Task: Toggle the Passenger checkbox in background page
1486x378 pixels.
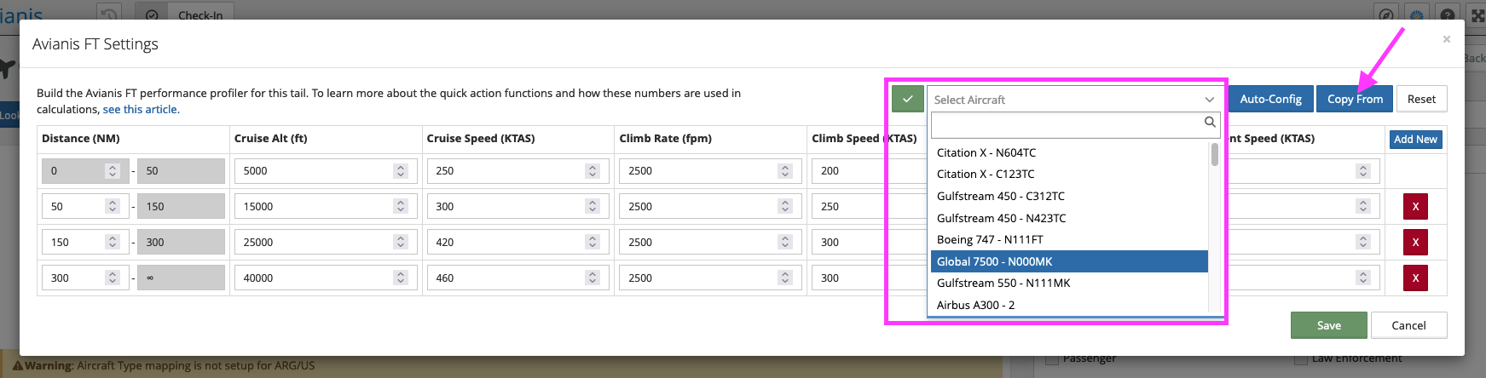Action: (x=1052, y=359)
